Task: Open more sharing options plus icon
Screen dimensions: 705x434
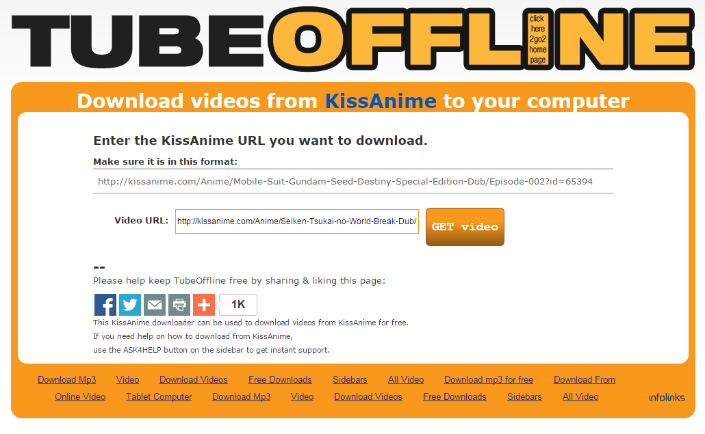Action: [204, 305]
